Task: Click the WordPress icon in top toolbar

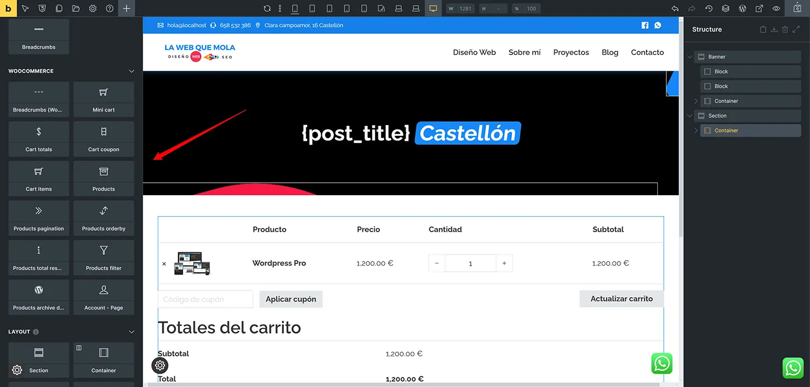Action: (x=742, y=9)
